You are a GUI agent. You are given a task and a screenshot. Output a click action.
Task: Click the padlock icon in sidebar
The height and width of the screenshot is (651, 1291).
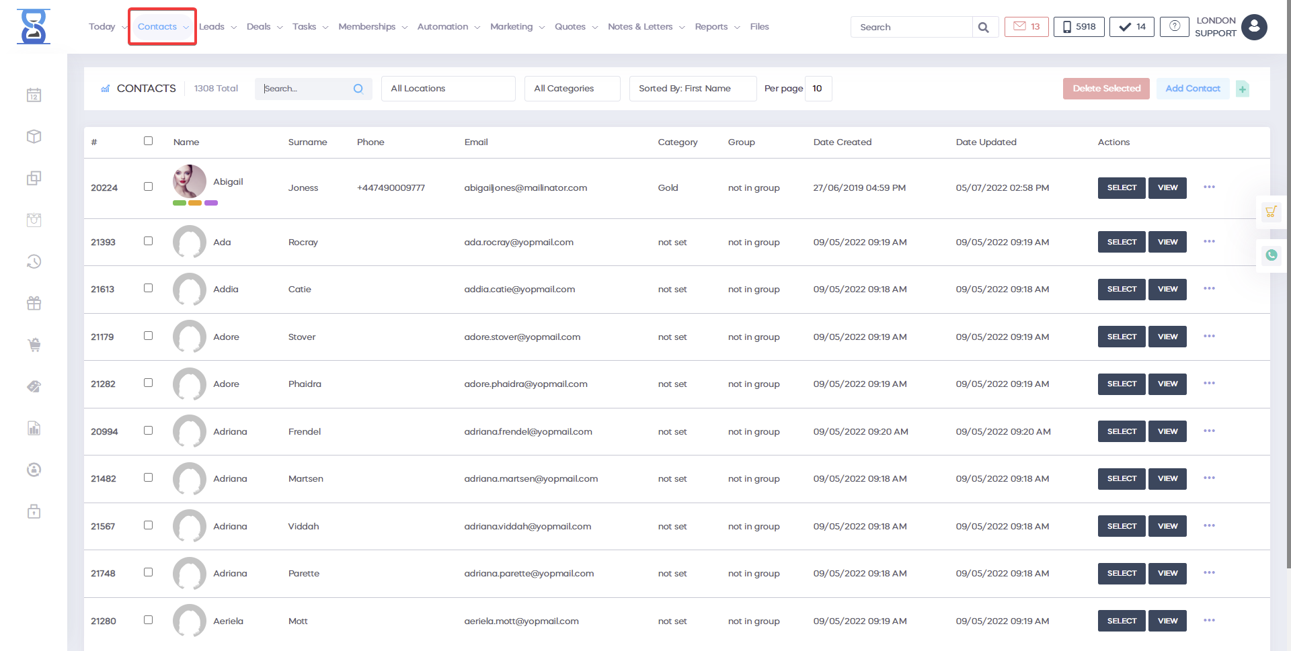click(x=34, y=512)
